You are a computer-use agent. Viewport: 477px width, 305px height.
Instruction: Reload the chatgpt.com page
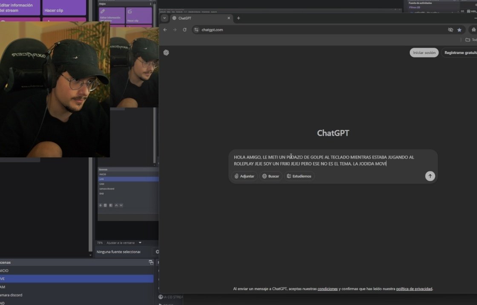(x=184, y=30)
